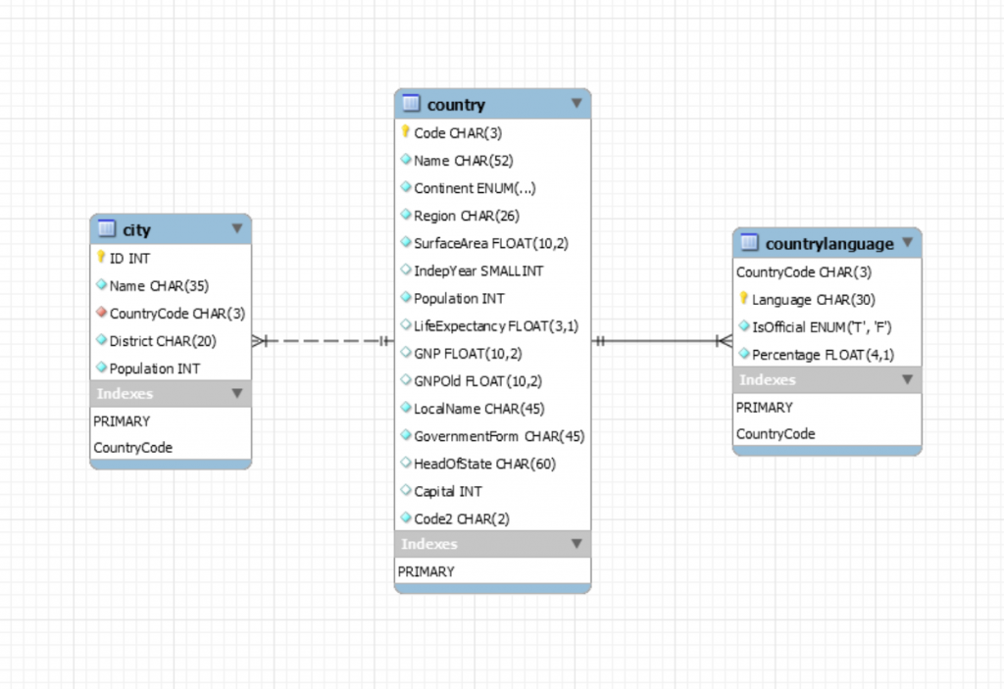
Task: Click the diamond icon beside Name CHAR(35)
Action: (x=101, y=285)
